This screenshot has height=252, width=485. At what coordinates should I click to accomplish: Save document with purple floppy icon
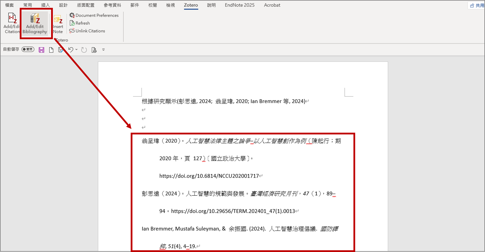click(42, 50)
